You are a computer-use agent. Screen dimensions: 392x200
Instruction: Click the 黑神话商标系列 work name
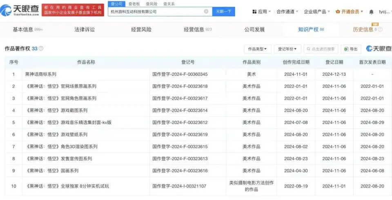coord(41,75)
